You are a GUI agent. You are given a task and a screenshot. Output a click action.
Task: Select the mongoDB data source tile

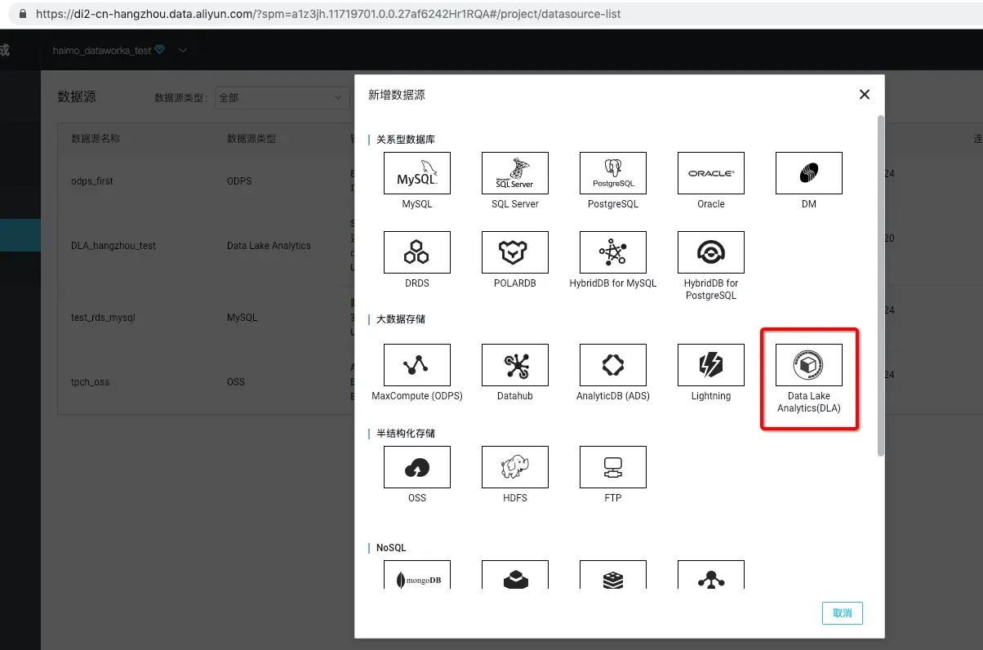(417, 575)
